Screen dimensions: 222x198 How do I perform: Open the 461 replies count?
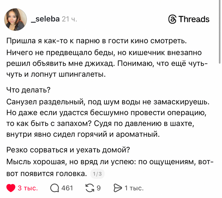click(x=67, y=188)
